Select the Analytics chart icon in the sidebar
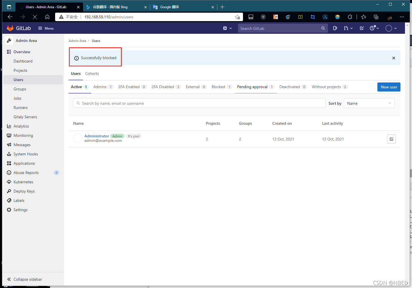412x288 pixels. point(9,126)
